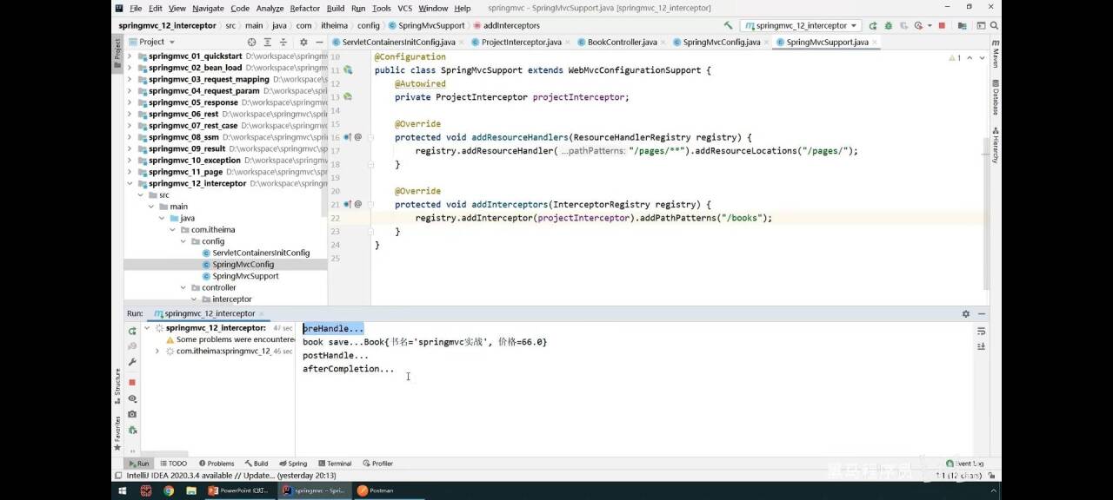The image size is (1113, 500).
Task: Expand the springmvc_01_quickstart module
Action: pos(130,56)
